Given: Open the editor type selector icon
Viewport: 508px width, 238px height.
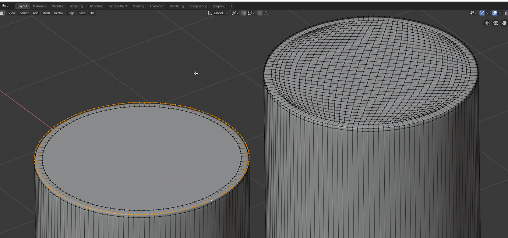Looking at the screenshot, I should pos(2,13).
